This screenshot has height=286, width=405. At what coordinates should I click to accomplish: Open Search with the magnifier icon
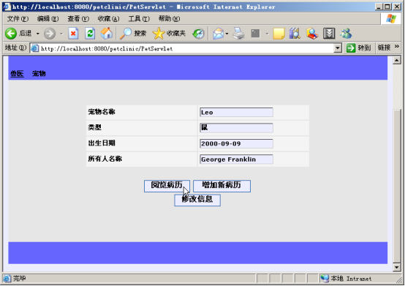click(x=126, y=34)
